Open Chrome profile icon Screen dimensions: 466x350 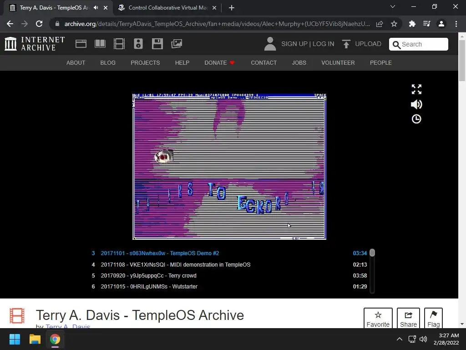click(x=441, y=24)
